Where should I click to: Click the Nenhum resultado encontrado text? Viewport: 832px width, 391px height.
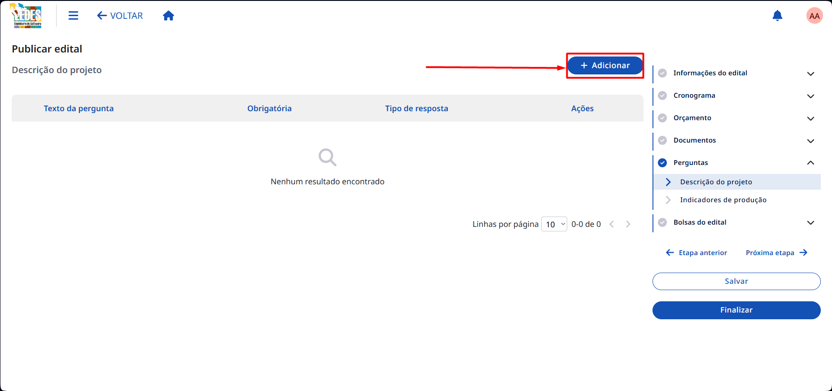point(328,182)
